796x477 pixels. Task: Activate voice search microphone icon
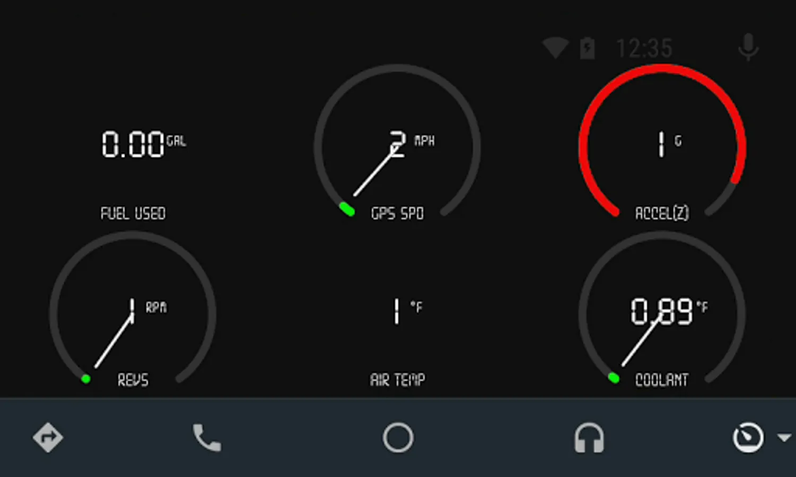pos(748,47)
